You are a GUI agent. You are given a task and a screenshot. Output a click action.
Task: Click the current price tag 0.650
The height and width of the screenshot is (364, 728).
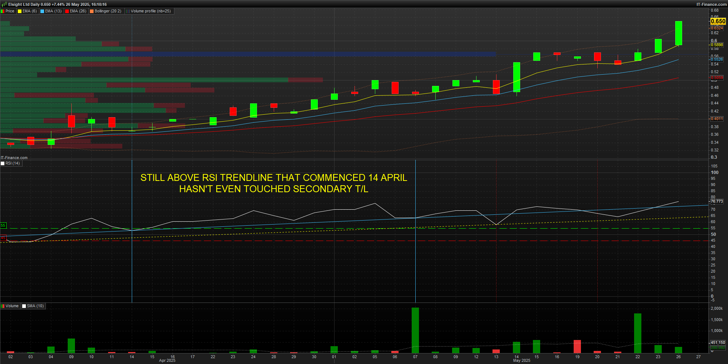(x=718, y=21)
